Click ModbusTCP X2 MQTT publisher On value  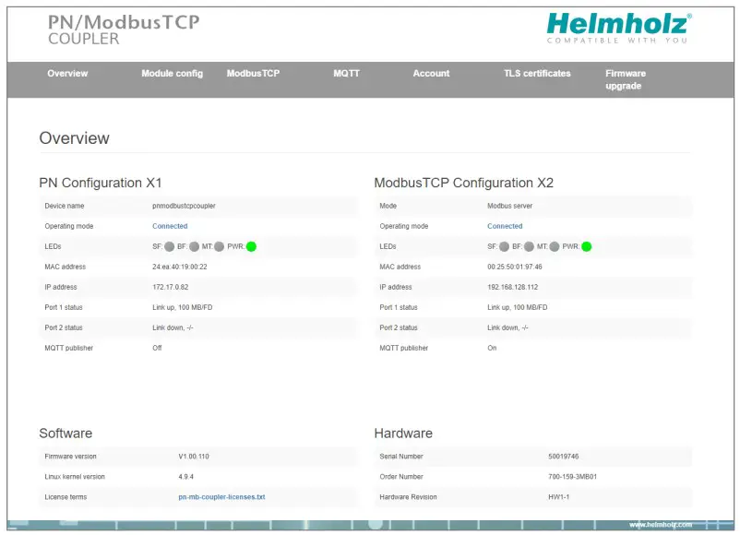pyautogui.click(x=492, y=348)
